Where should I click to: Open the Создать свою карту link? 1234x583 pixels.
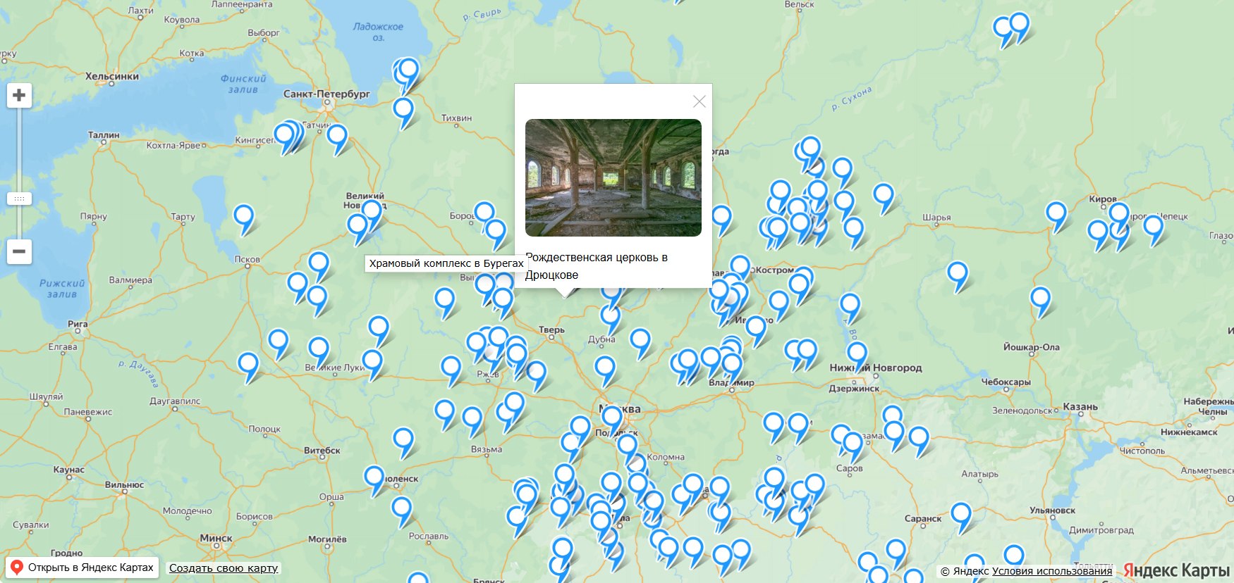coord(224,568)
